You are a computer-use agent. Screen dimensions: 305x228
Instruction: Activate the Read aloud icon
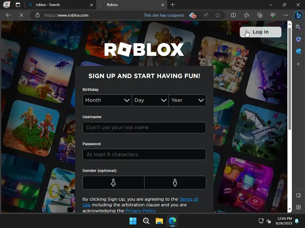tap(206, 15)
